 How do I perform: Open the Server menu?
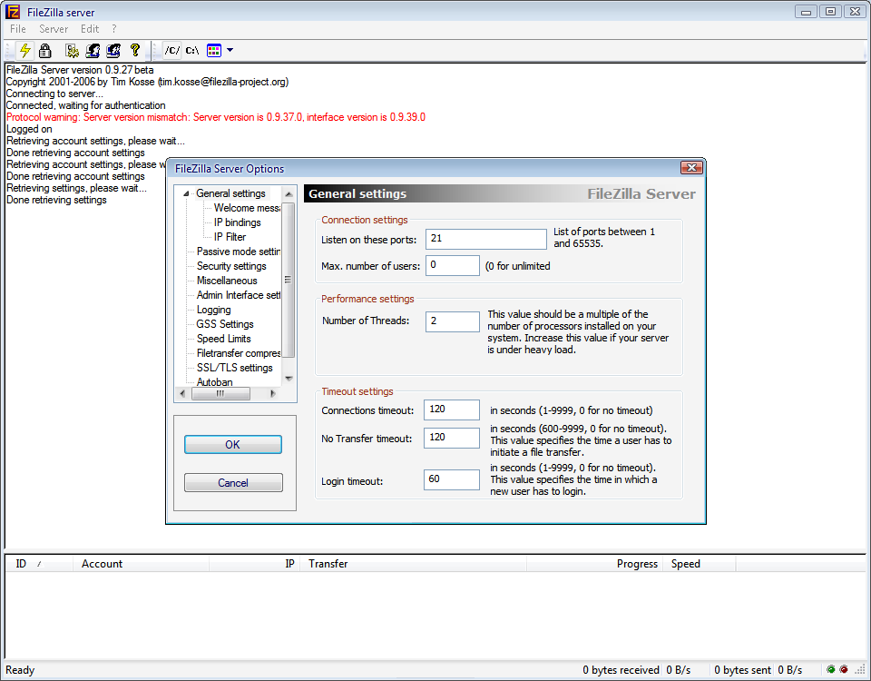coord(54,29)
